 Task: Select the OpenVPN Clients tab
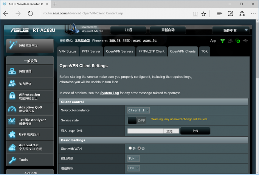pos(183,51)
